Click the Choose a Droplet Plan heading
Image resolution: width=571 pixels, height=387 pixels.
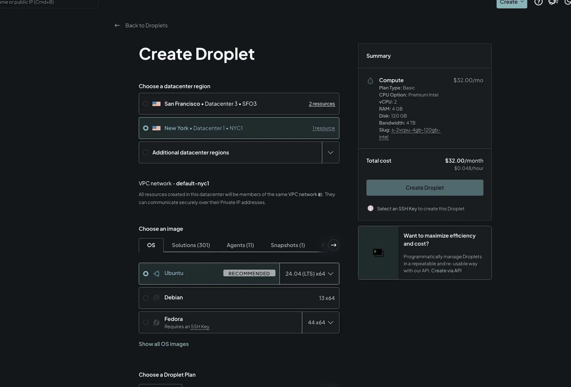pos(167,375)
